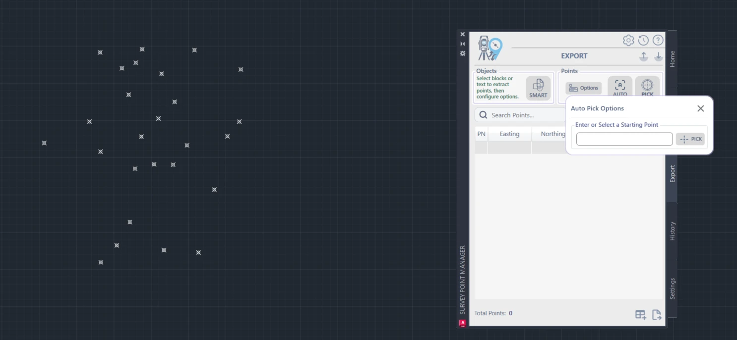This screenshot has height=340, width=737.
Task: View history using the clock icon
Action: tap(643, 40)
